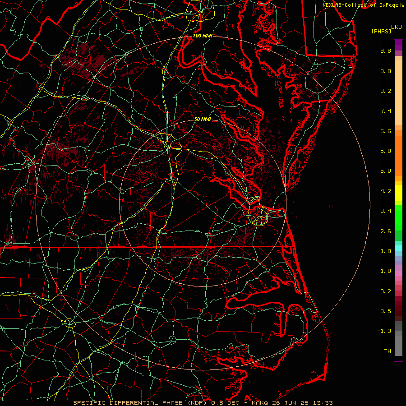Click the light peach segment of the color bar
Image resolution: width=406 pixels, height=406 pixels.
(x=398, y=92)
